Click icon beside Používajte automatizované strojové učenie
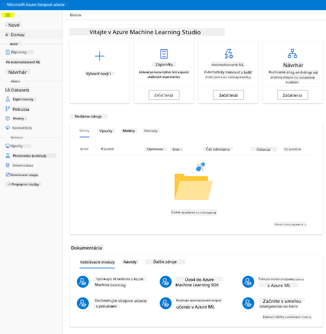 [166, 303]
